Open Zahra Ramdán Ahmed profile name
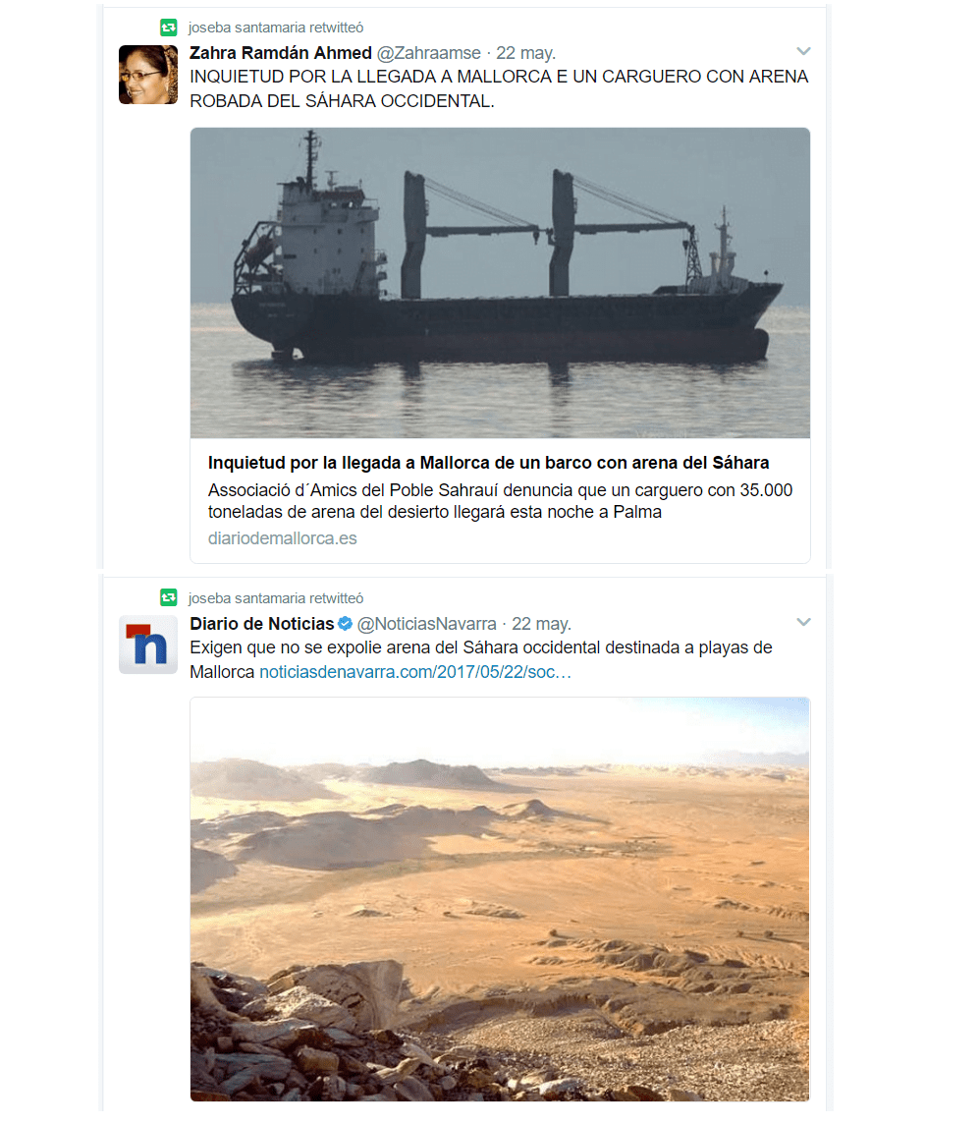Screen dimensions: 980x1124 (x=281, y=53)
